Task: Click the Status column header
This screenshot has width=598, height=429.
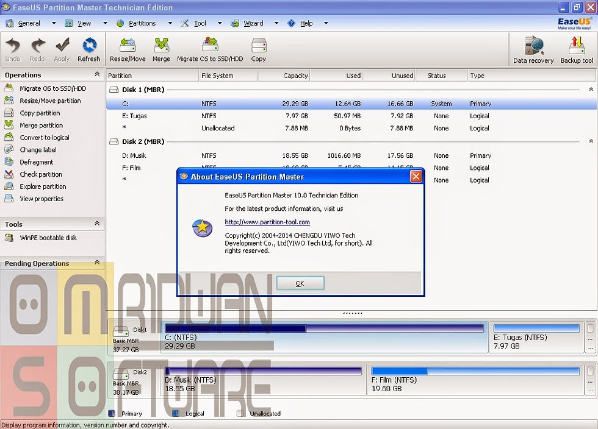Action: click(x=441, y=76)
